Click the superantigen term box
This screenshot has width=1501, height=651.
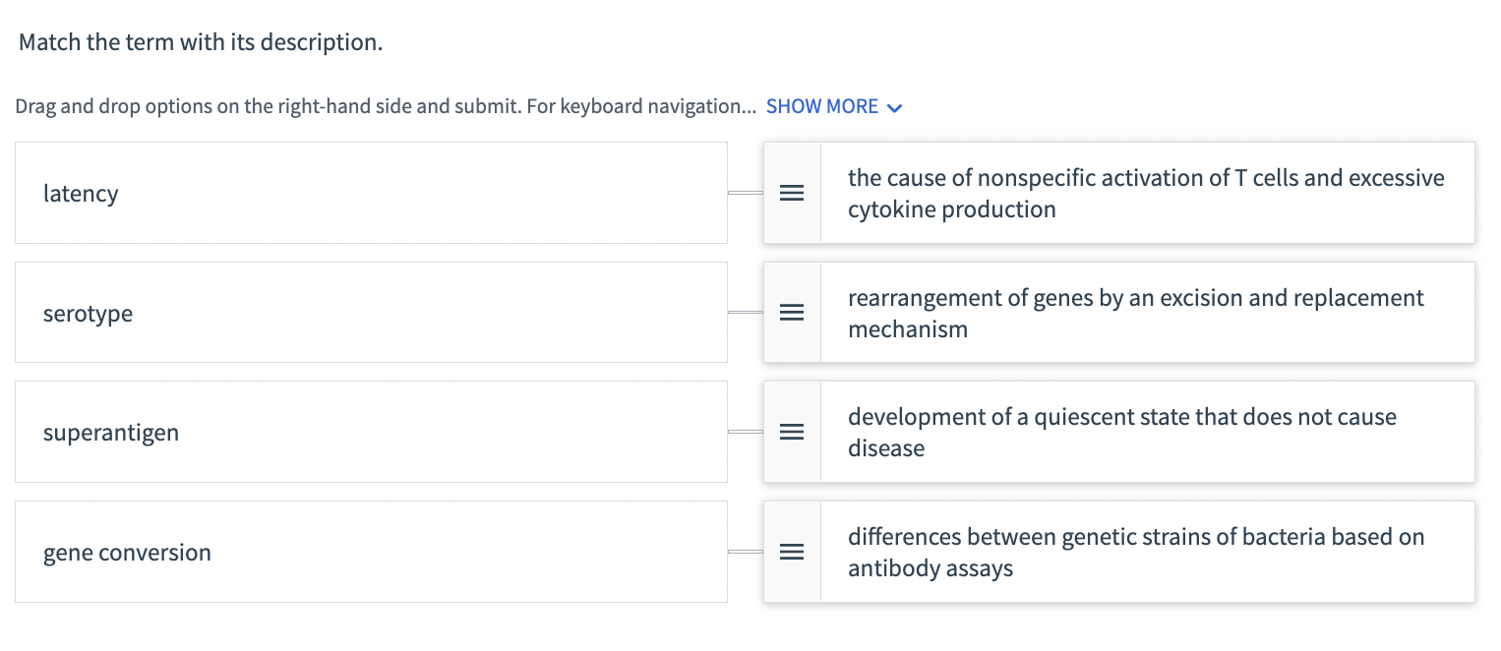[371, 432]
